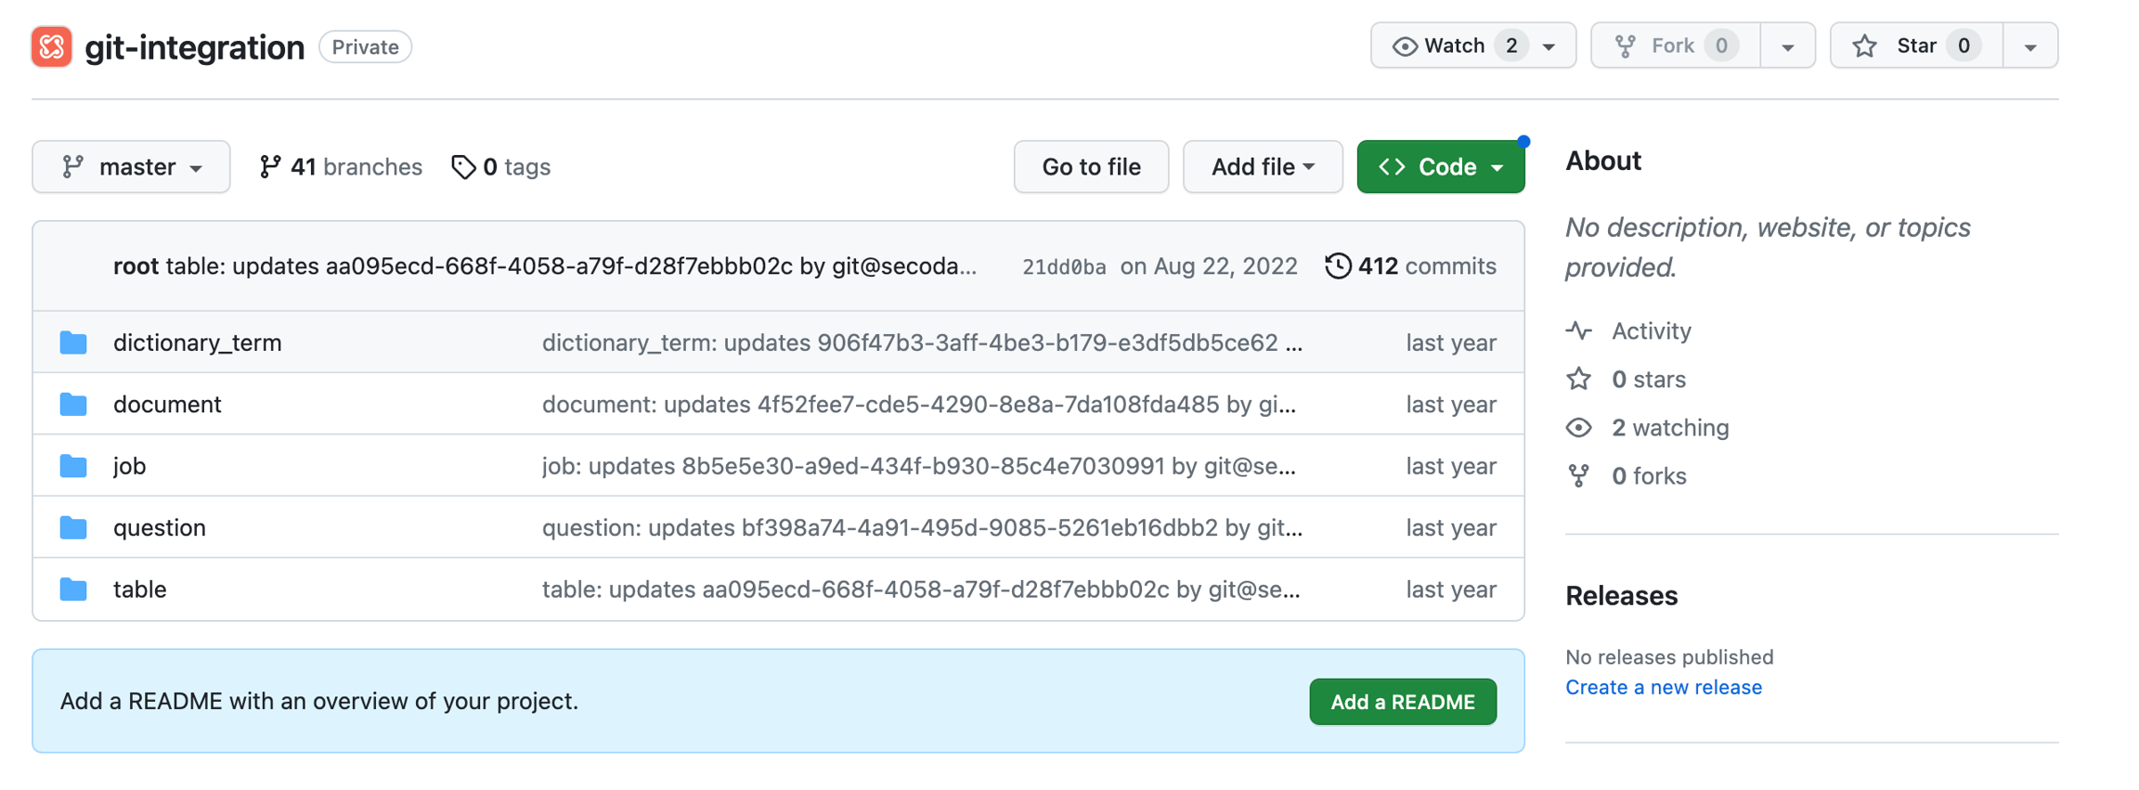Open commit hash 21dd0ba
Image resolution: width=2139 pixels, height=790 pixels.
tap(1063, 267)
